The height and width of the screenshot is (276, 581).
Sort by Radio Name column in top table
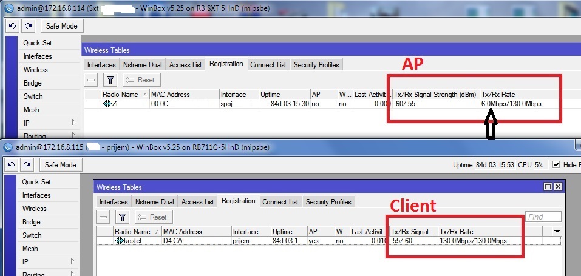[x=125, y=95]
